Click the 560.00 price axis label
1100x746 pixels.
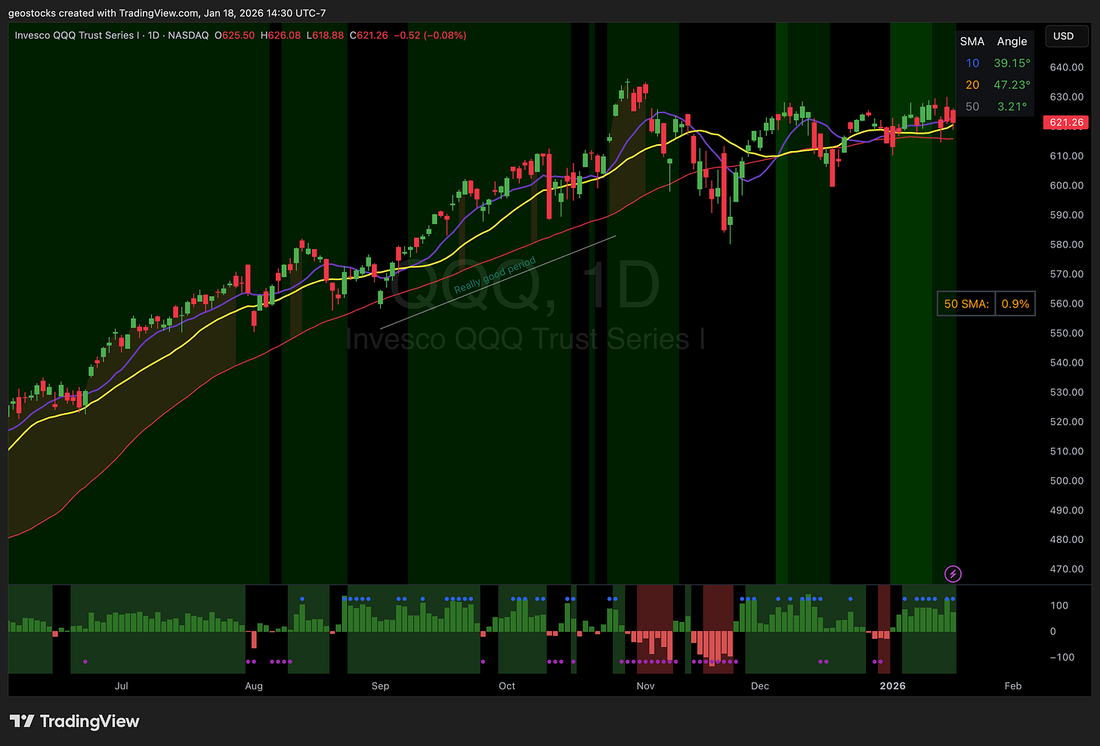[1067, 304]
